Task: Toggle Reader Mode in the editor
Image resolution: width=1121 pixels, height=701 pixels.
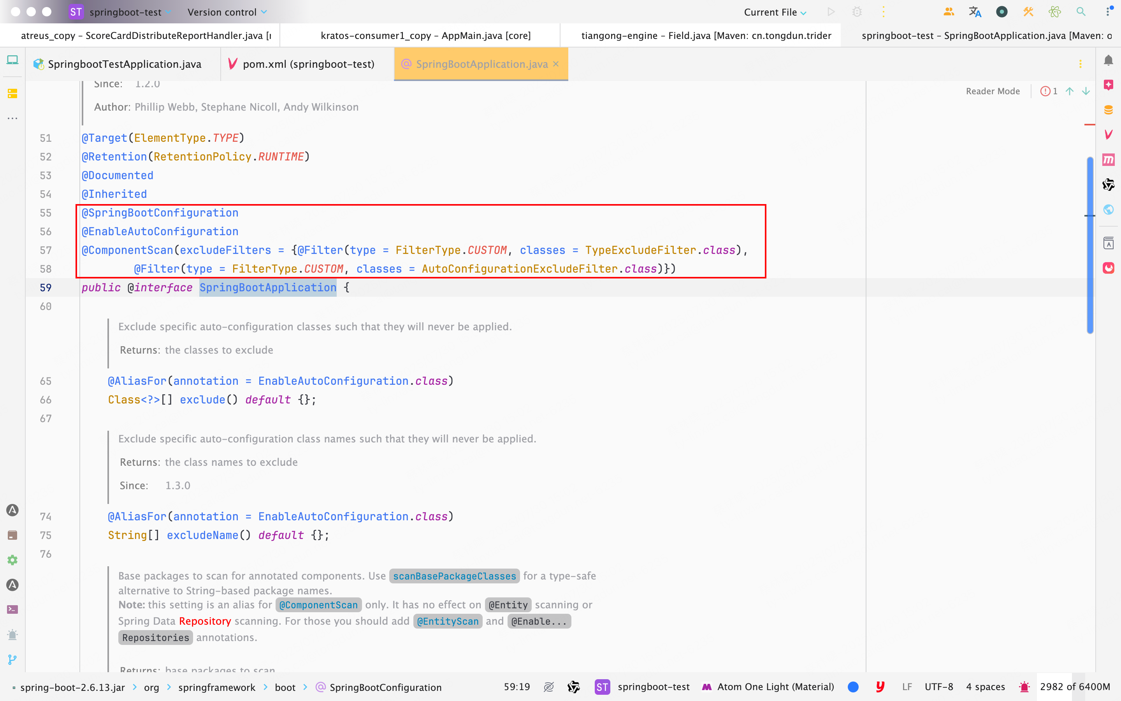Action: coord(992,92)
